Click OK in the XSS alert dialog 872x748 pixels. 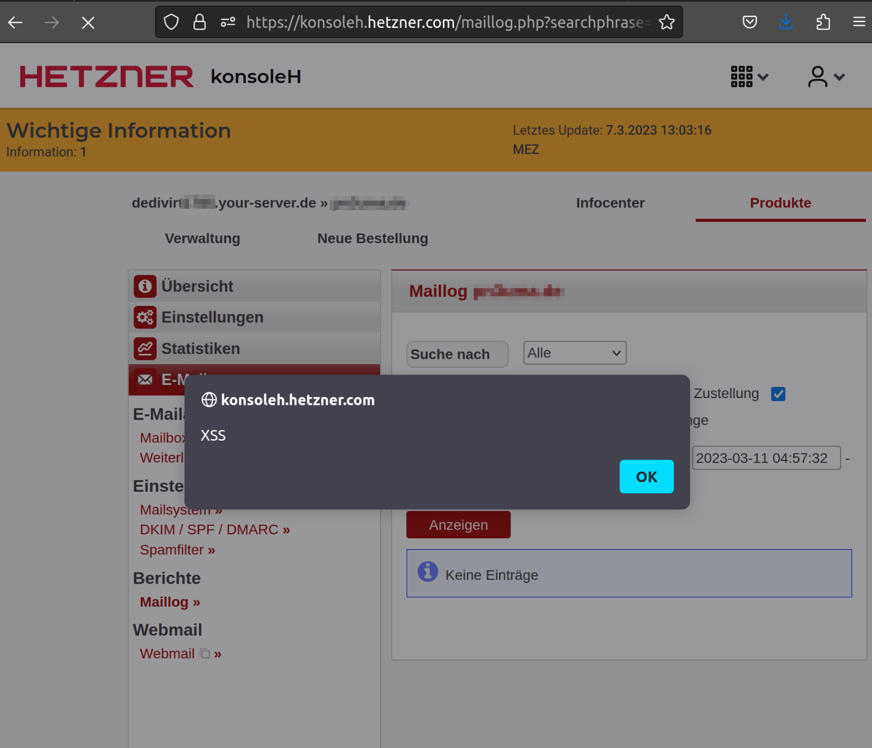(x=646, y=477)
